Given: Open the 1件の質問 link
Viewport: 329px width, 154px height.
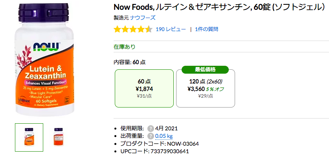Looking at the screenshot, I should 206,29.
